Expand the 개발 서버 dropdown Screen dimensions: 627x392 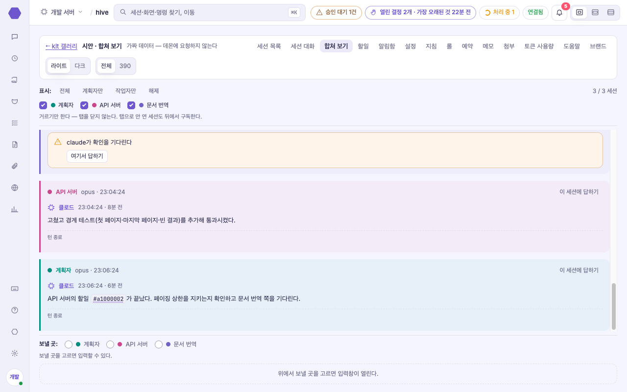pos(62,12)
